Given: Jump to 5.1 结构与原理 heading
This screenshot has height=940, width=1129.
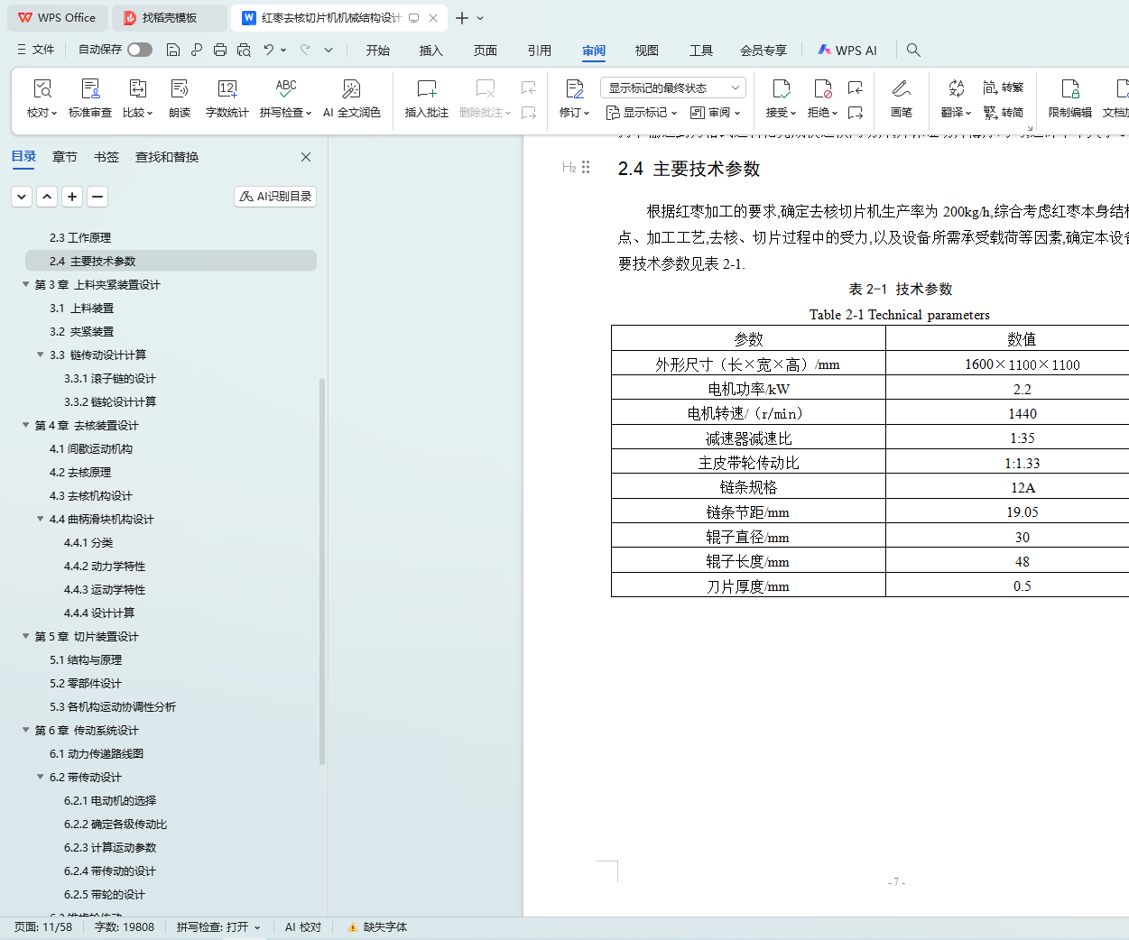Looking at the screenshot, I should tap(86, 659).
